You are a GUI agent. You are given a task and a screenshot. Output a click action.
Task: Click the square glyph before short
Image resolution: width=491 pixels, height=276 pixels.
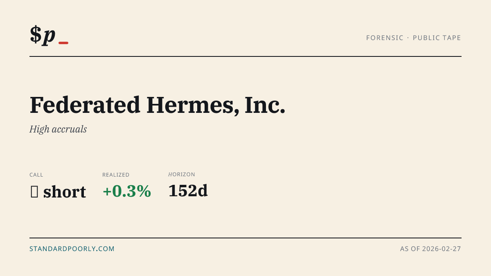[34, 192]
